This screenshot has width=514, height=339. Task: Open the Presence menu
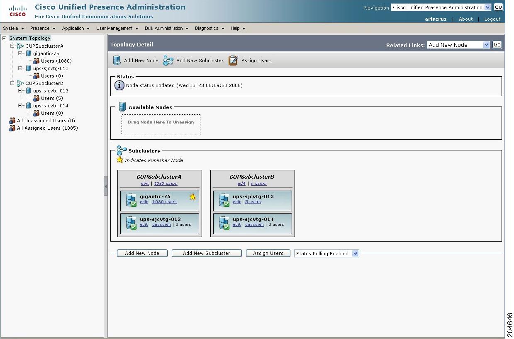(x=43, y=28)
